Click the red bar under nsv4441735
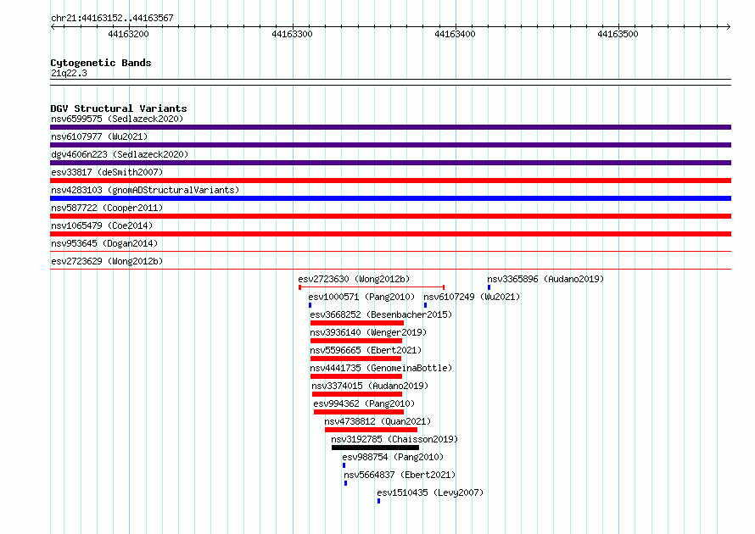This screenshot has height=534, width=755. [x=355, y=376]
